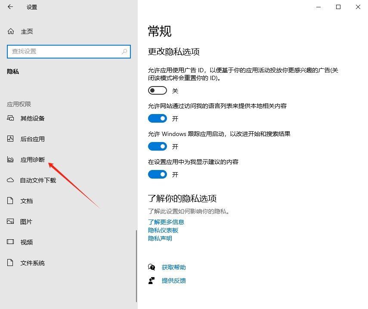Click the 查找设置 search box
Viewport: 368px width, 309px height.
pyautogui.click(x=69, y=52)
